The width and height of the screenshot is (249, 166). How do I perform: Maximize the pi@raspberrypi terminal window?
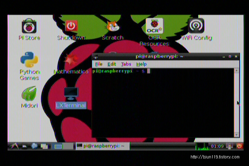tap(230, 56)
